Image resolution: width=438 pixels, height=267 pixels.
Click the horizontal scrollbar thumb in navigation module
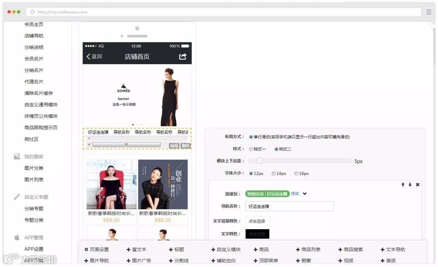126,145
